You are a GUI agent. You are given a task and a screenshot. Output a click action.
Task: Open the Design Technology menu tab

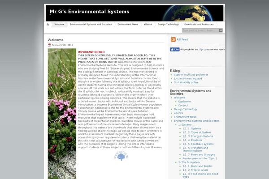[x=168, y=24]
